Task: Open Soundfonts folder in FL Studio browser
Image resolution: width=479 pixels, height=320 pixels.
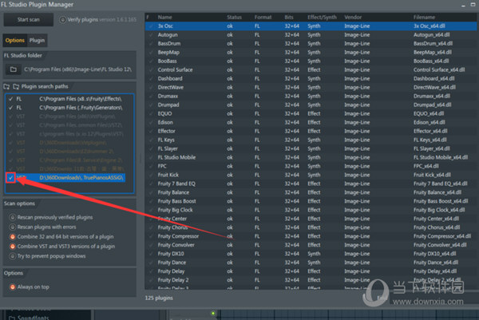Action: coord(33,318)
